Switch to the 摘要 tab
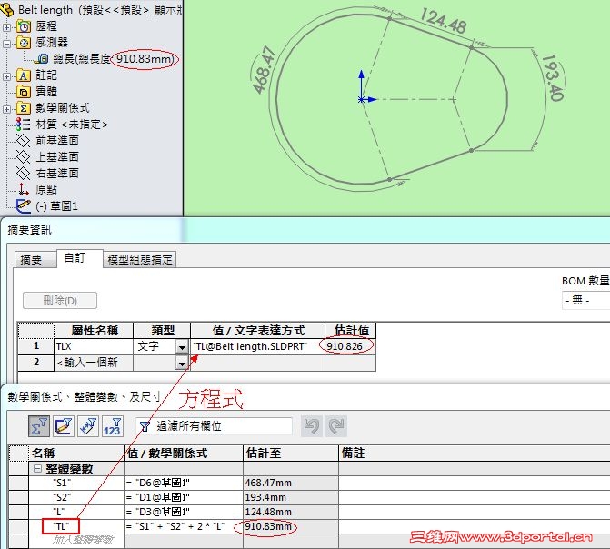 tap(35, 260)
